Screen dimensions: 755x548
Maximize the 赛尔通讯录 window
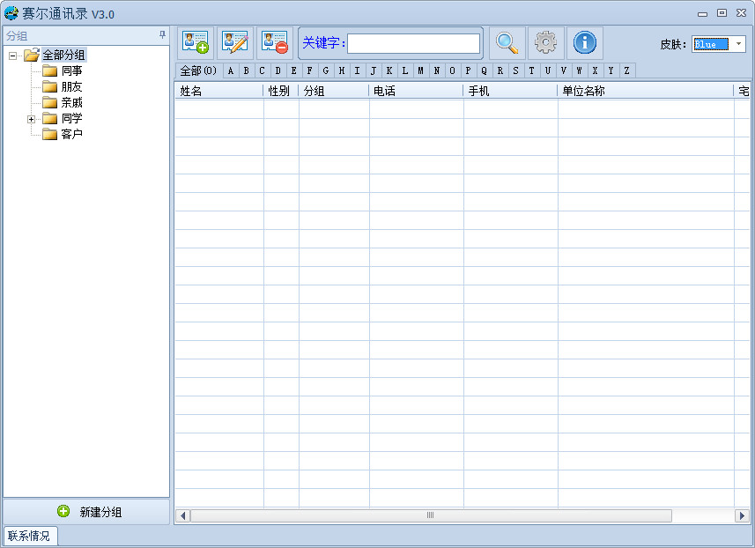tap(722, 13)
